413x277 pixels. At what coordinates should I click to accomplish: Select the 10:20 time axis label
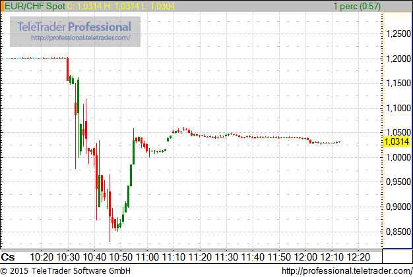42,257
